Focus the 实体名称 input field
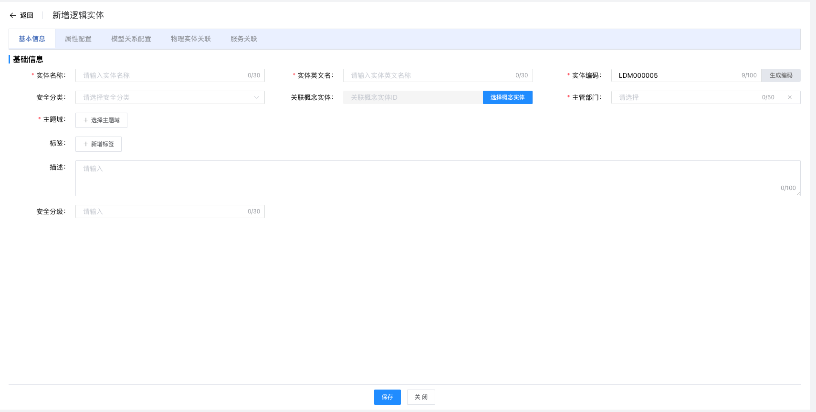 point(162,75)
